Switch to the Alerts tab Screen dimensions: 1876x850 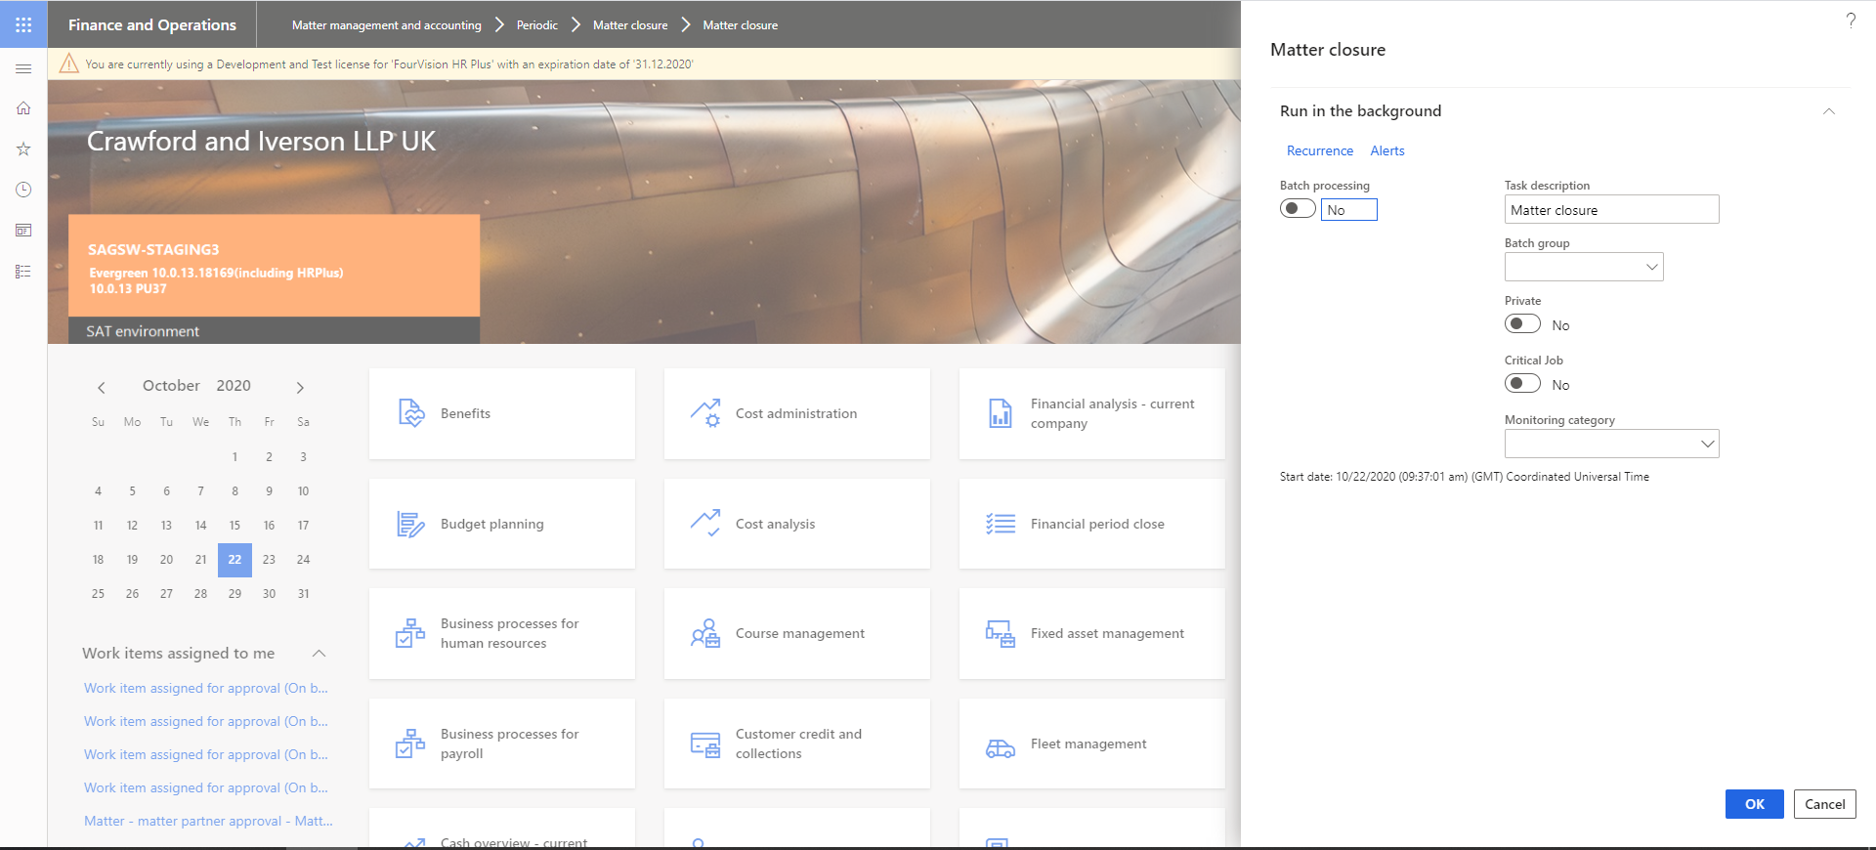click(x=1387, y=150)
